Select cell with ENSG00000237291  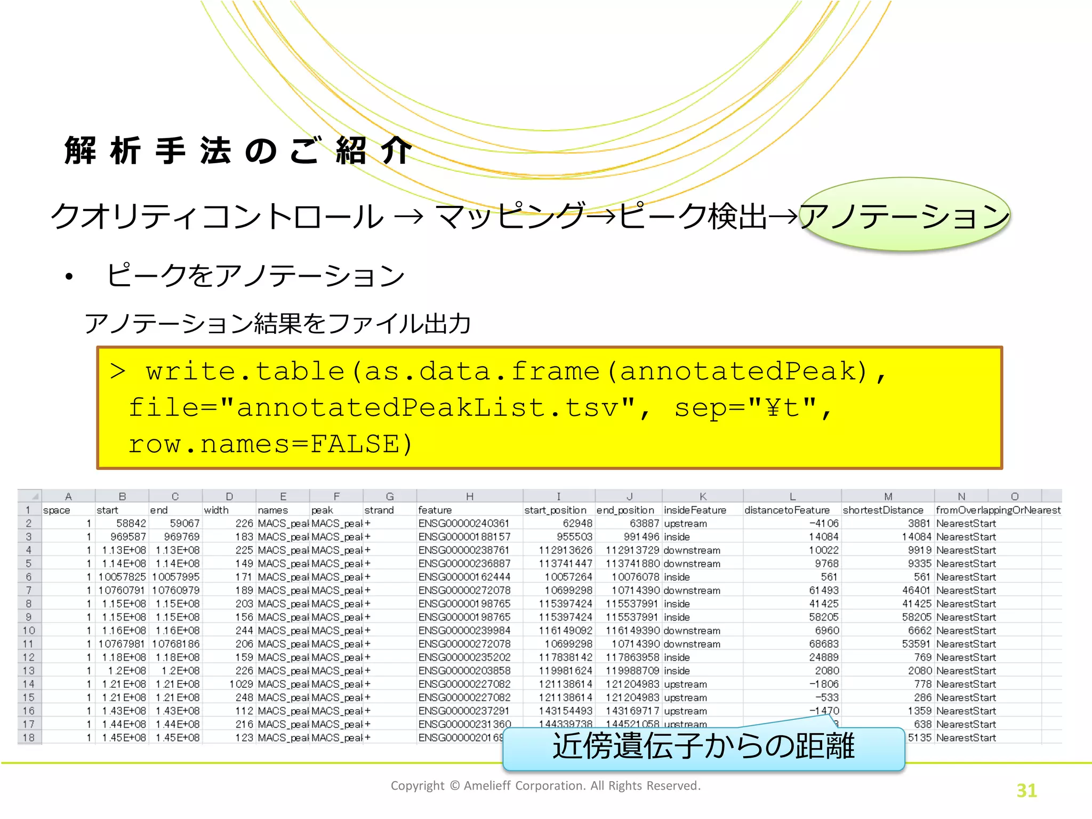point(470,711)
